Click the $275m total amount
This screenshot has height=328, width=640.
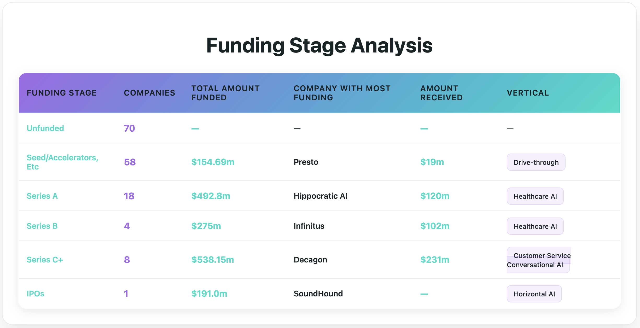tap(206, 226)
